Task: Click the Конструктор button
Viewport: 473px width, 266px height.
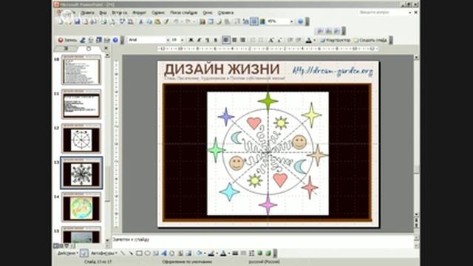Action: [x=336, y=40]
